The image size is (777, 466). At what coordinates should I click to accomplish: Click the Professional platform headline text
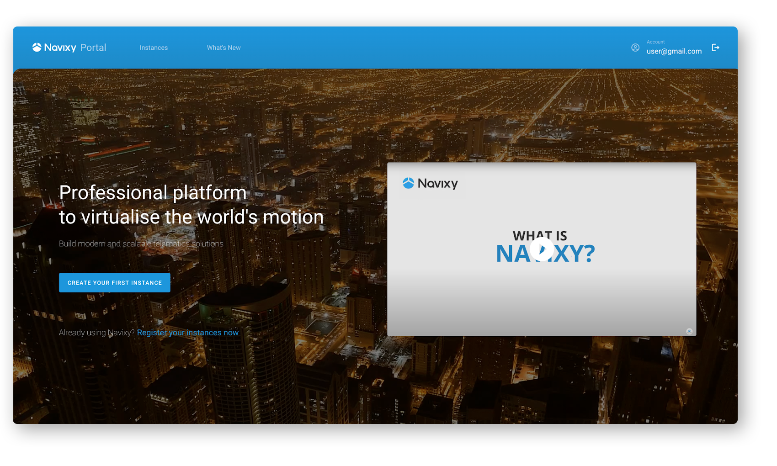point(191,205)
